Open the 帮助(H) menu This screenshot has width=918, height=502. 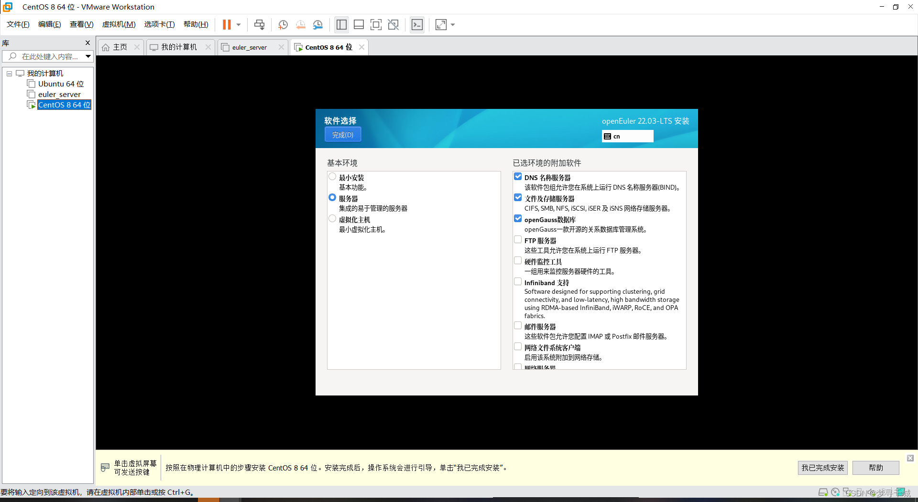tap(196, 24)
